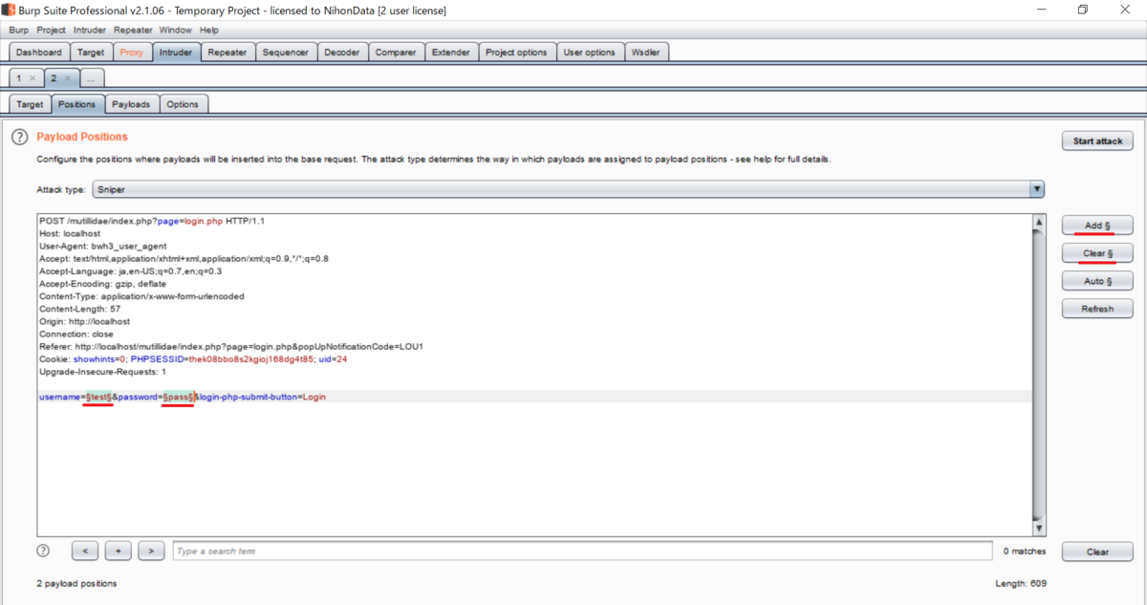
Task: Click the plus search options button
Action: coord(119,551)
